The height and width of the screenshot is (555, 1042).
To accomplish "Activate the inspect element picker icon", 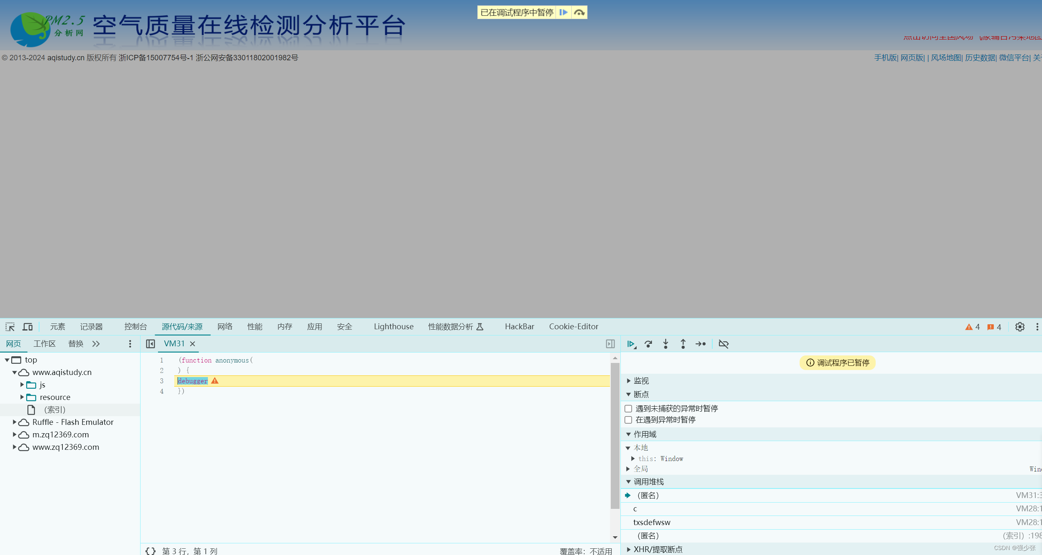I will coord(10,327).
